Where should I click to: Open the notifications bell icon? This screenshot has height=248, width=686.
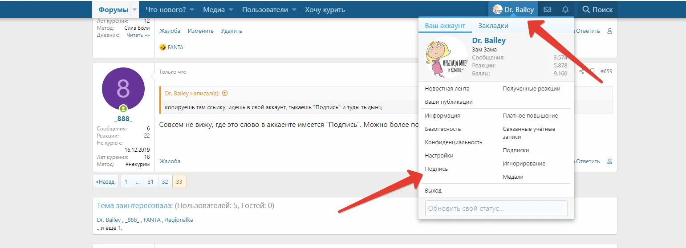coord(565,9)
